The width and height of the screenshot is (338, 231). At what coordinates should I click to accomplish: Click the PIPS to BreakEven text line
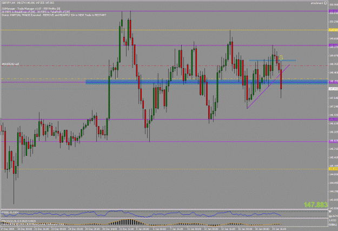(x=36, y=12)
